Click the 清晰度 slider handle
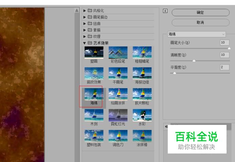 [x=194, y=61]
